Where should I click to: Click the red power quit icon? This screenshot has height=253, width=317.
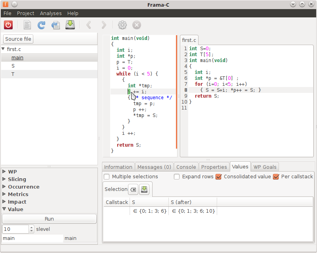click(x=8, y=25)
